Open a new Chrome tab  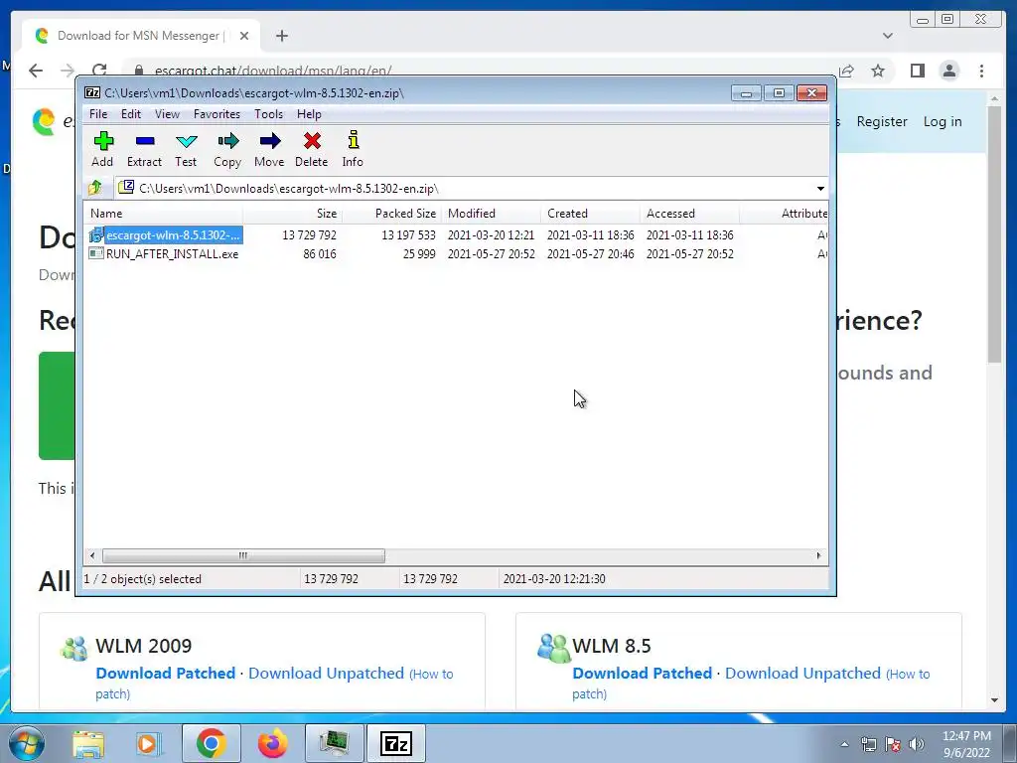point(281,36)
